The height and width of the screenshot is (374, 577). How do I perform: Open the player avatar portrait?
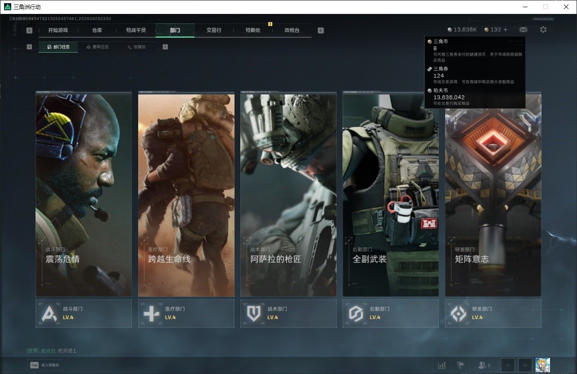point(543,365)
